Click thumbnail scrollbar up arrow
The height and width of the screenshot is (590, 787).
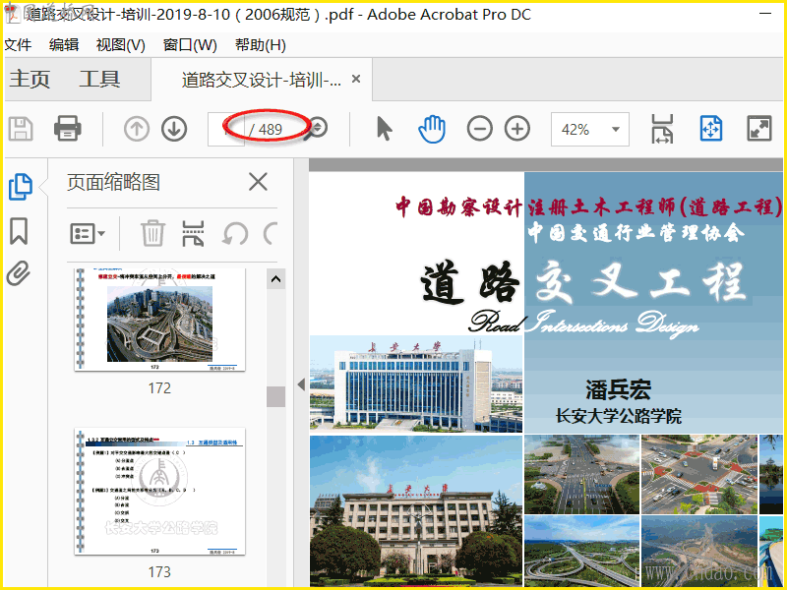275,279
